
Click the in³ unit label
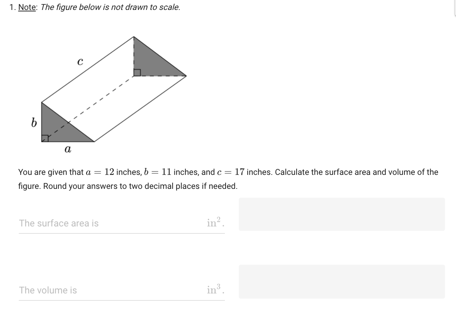coord(213,289)
